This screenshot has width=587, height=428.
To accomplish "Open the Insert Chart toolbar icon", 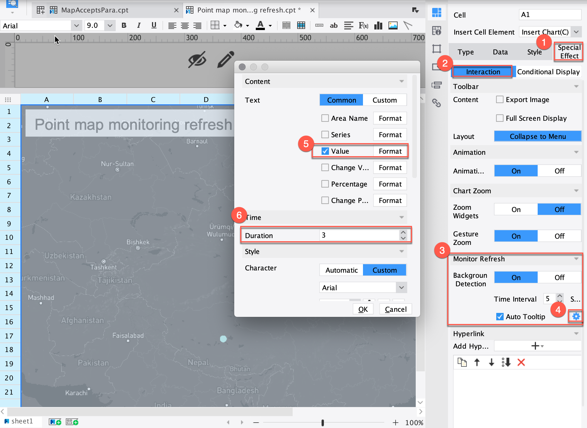I will click(378, 26).
